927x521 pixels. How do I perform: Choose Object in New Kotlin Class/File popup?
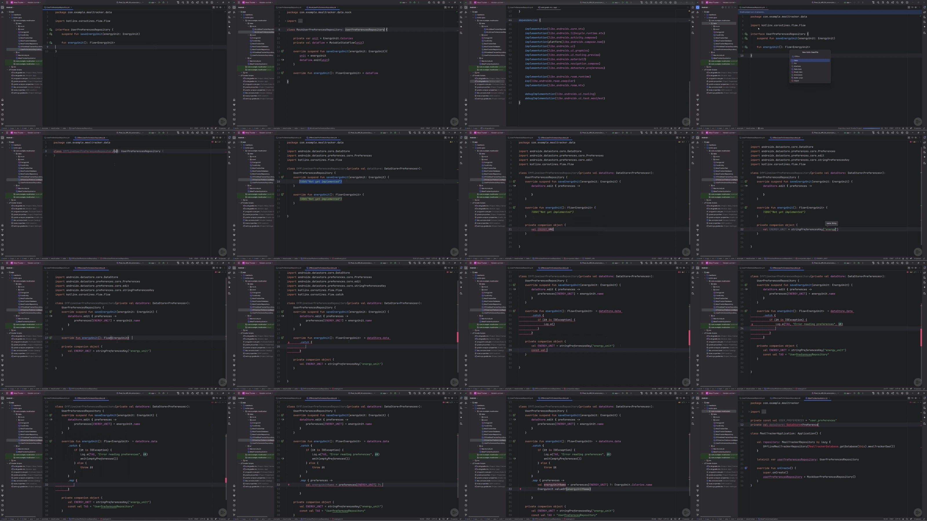(810, 81)
